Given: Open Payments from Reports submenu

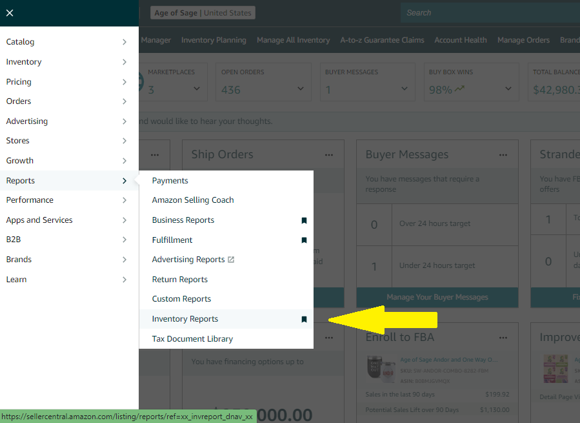Looking at the screenshot, I should tap(226, 180).
